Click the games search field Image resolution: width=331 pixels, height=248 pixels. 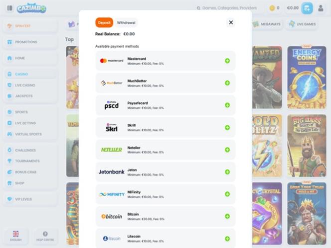(229, 8)
